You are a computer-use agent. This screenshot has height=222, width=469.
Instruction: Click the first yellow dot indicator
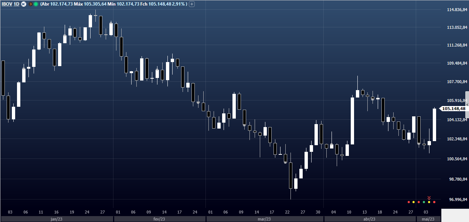414,202
